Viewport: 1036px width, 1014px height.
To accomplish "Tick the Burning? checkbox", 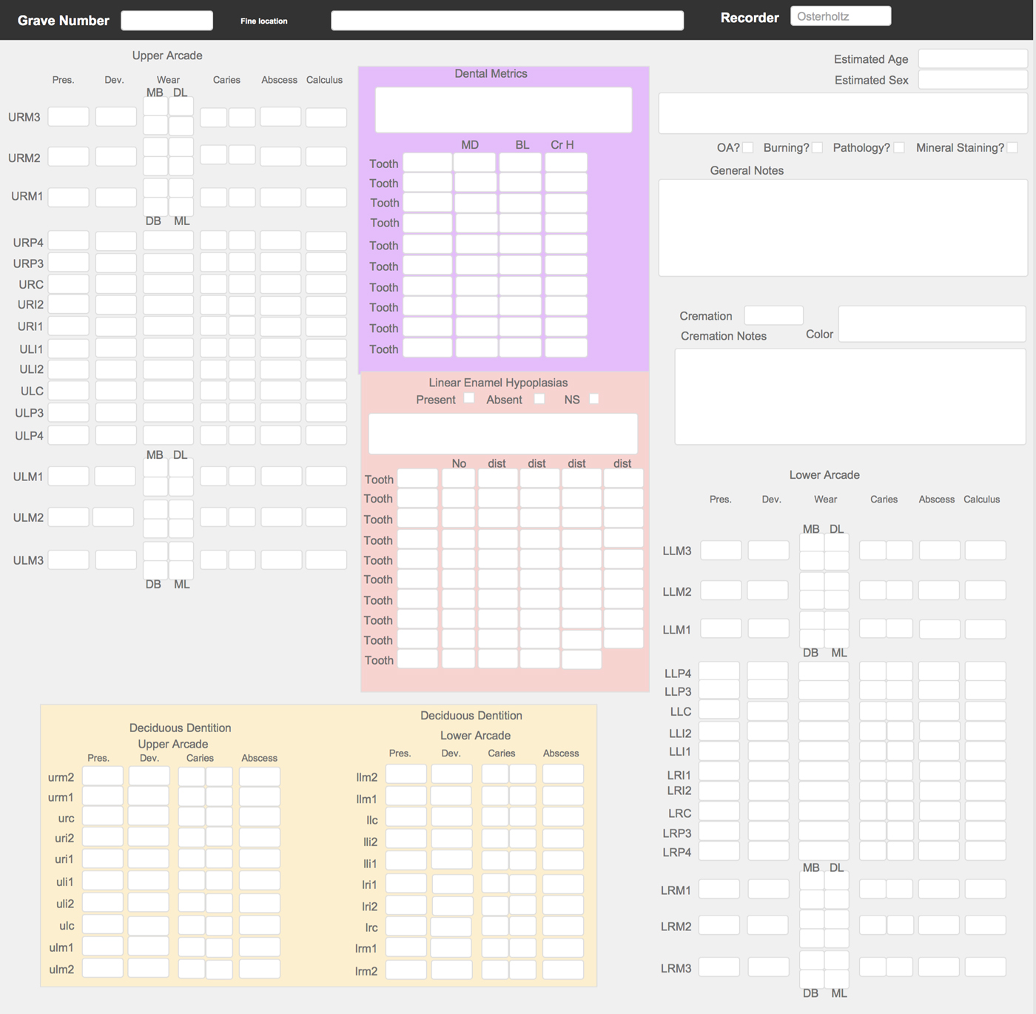I will coord(818,147).
